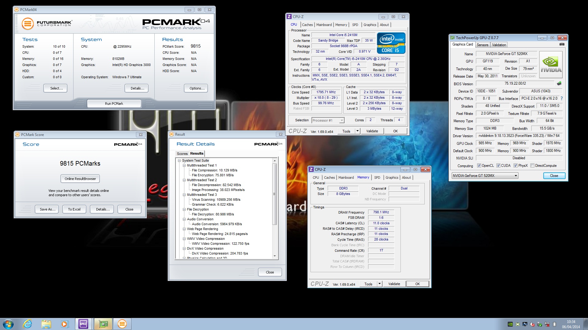Click the Bus Interface question mark in GPU-Z
Image resolution: width=588 pixels, height=330 pixels.
pyautogui.click(x=562, y=98)
